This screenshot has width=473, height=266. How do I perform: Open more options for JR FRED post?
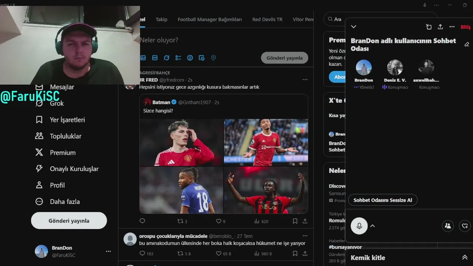pos(305,79)
